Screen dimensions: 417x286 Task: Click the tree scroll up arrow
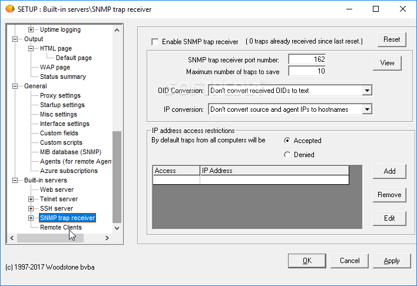tap(117, 30)
